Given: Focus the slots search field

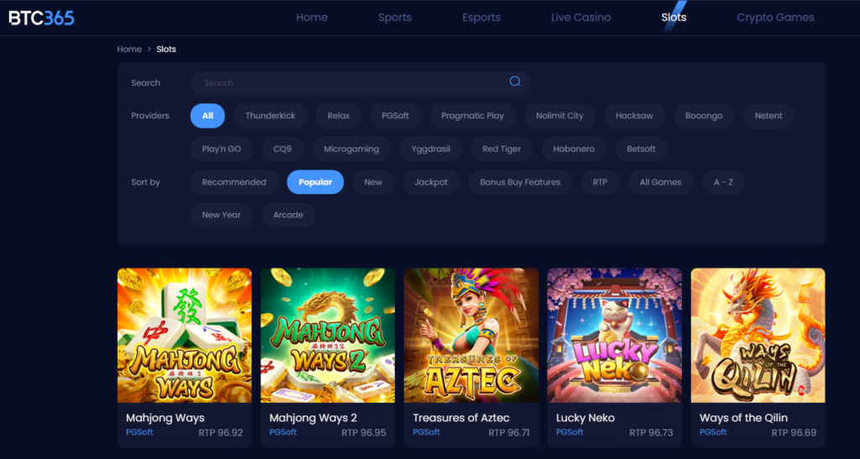Looking at the screenshot, I should click(360, 83).
